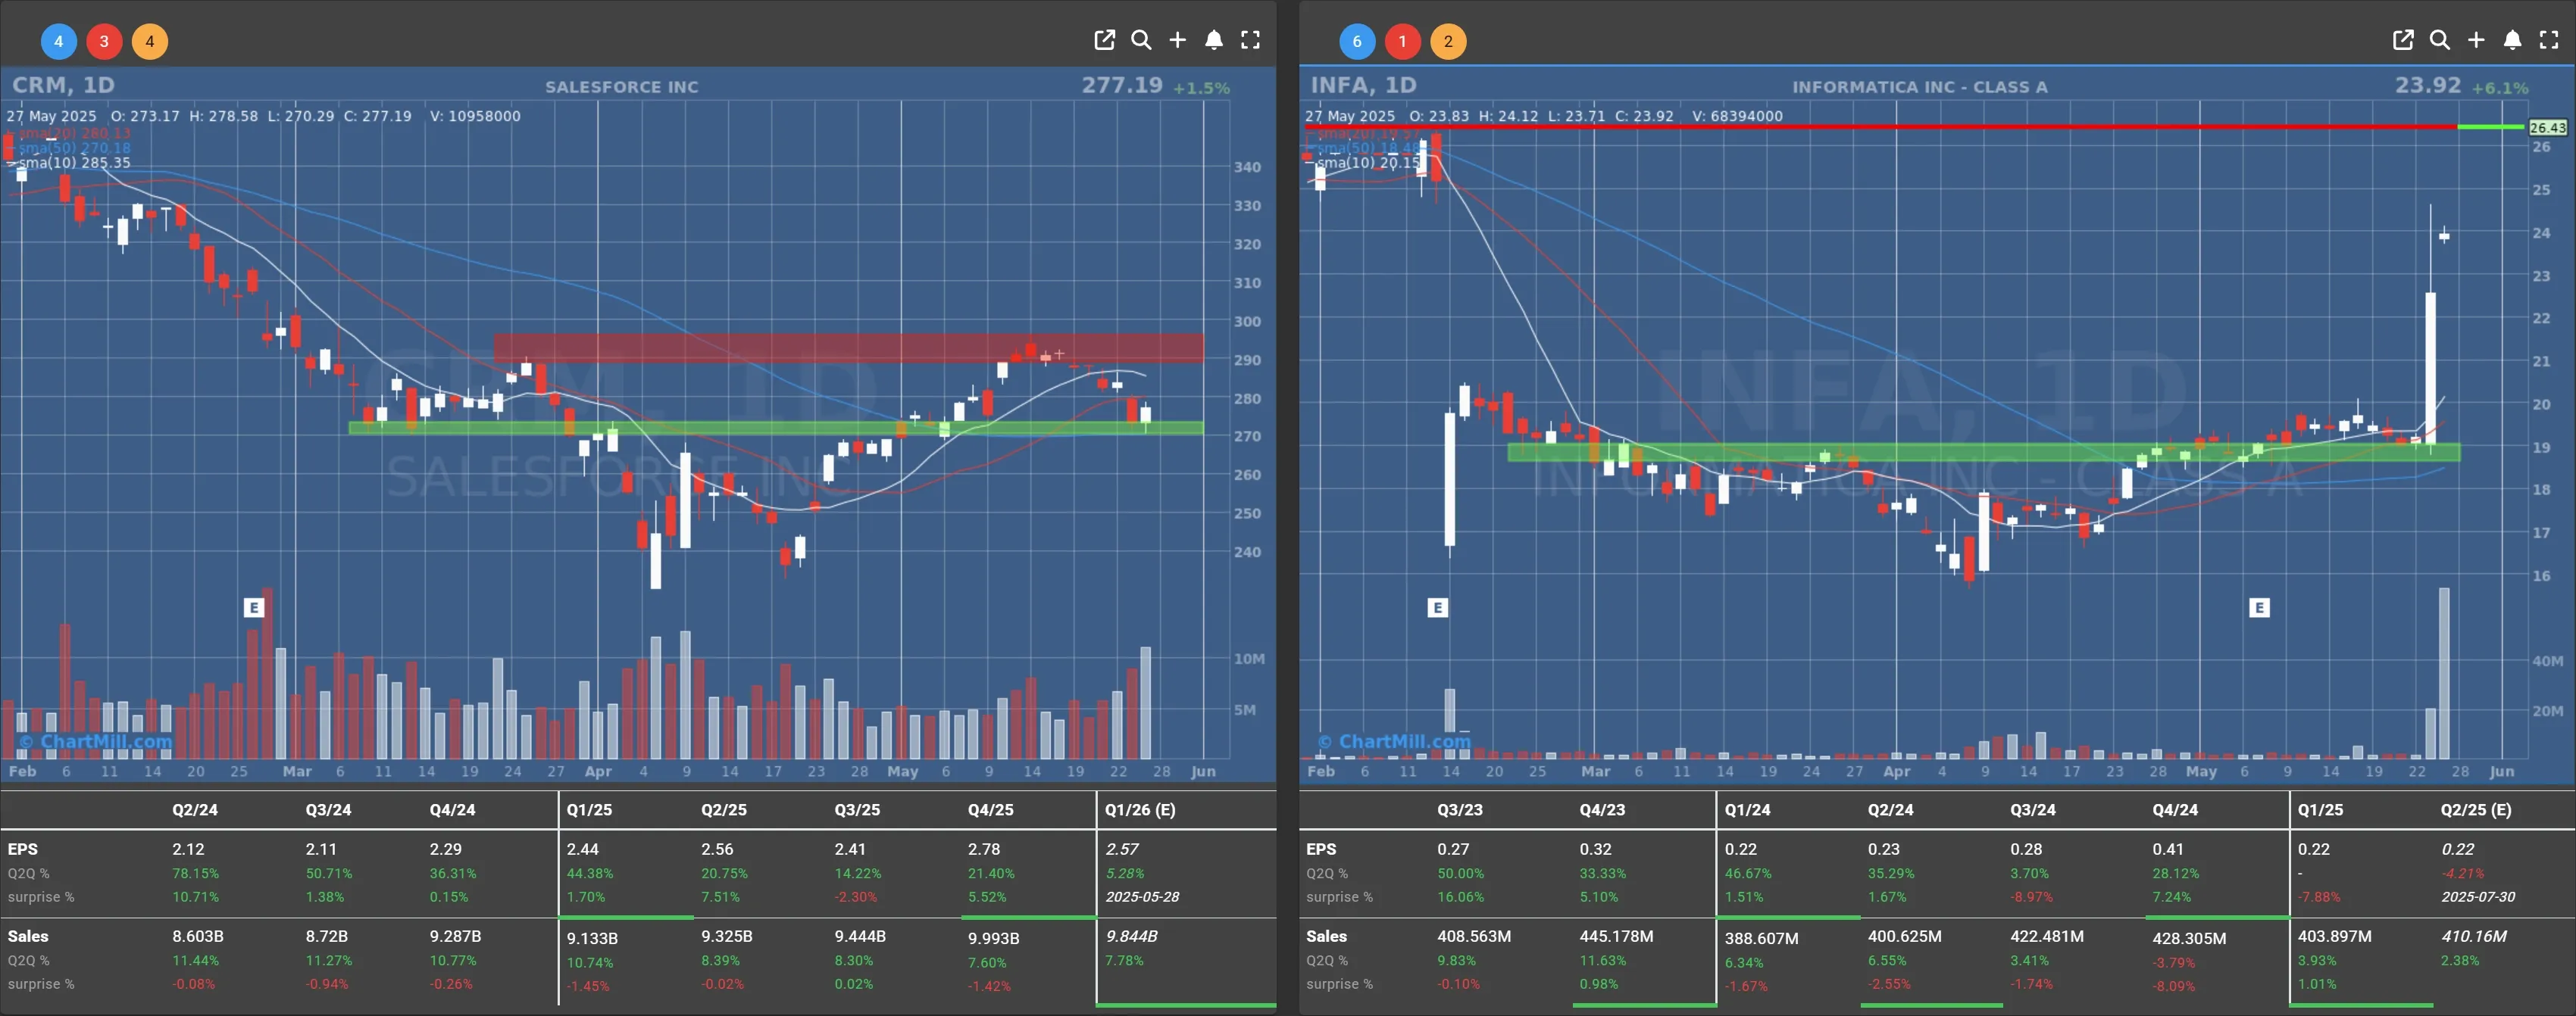Click INFA Q1/24 sales value 388.607M
Image resolution: width=2576 pixels, height=1016 pixels.
pos(1761,939)
